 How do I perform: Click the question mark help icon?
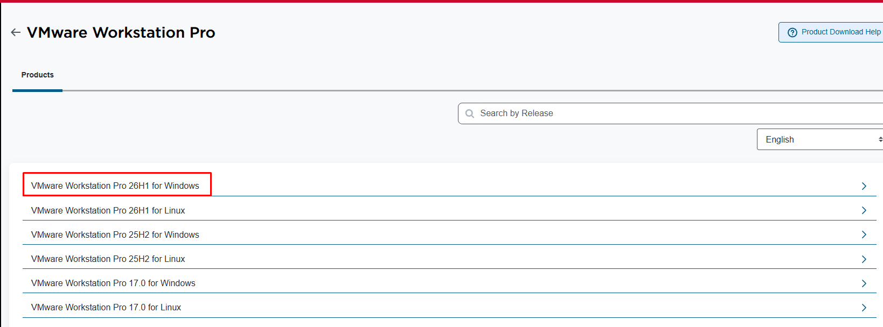(792, 32)
